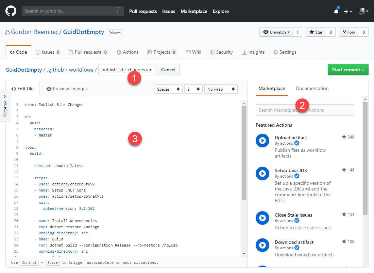374x273 pixels.
Task: Open the Upload artifact action title
Action: [x=291, y=138]
